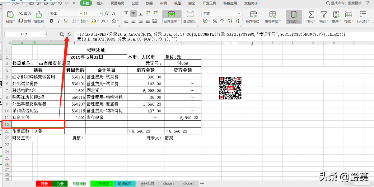Image resolution: width=374 pixels, height=187 pixels.
Task: Switch to the 分录 sheet tab
Action: [x=60, y=184]
